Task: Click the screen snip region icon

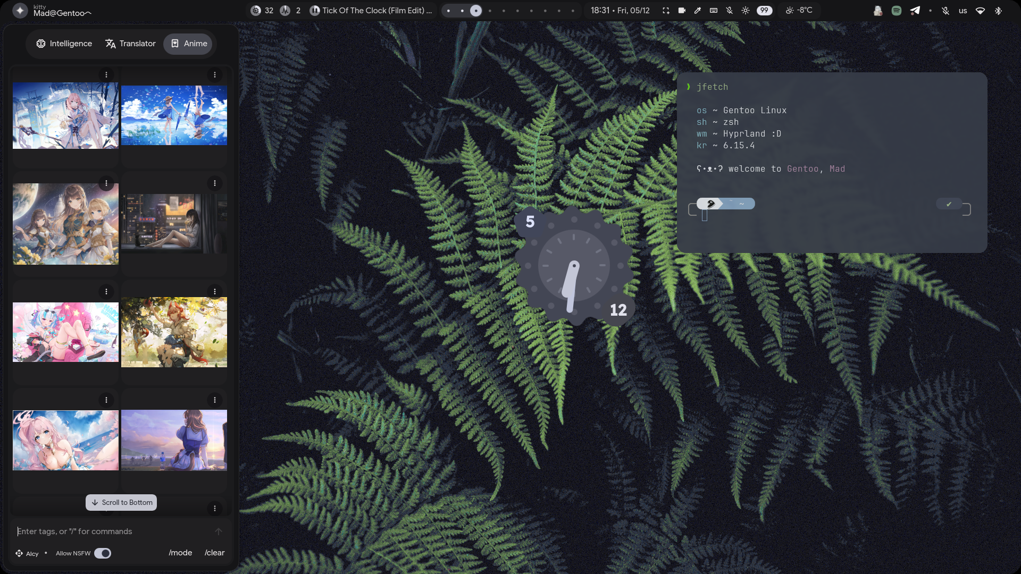Action: point(666,11)
